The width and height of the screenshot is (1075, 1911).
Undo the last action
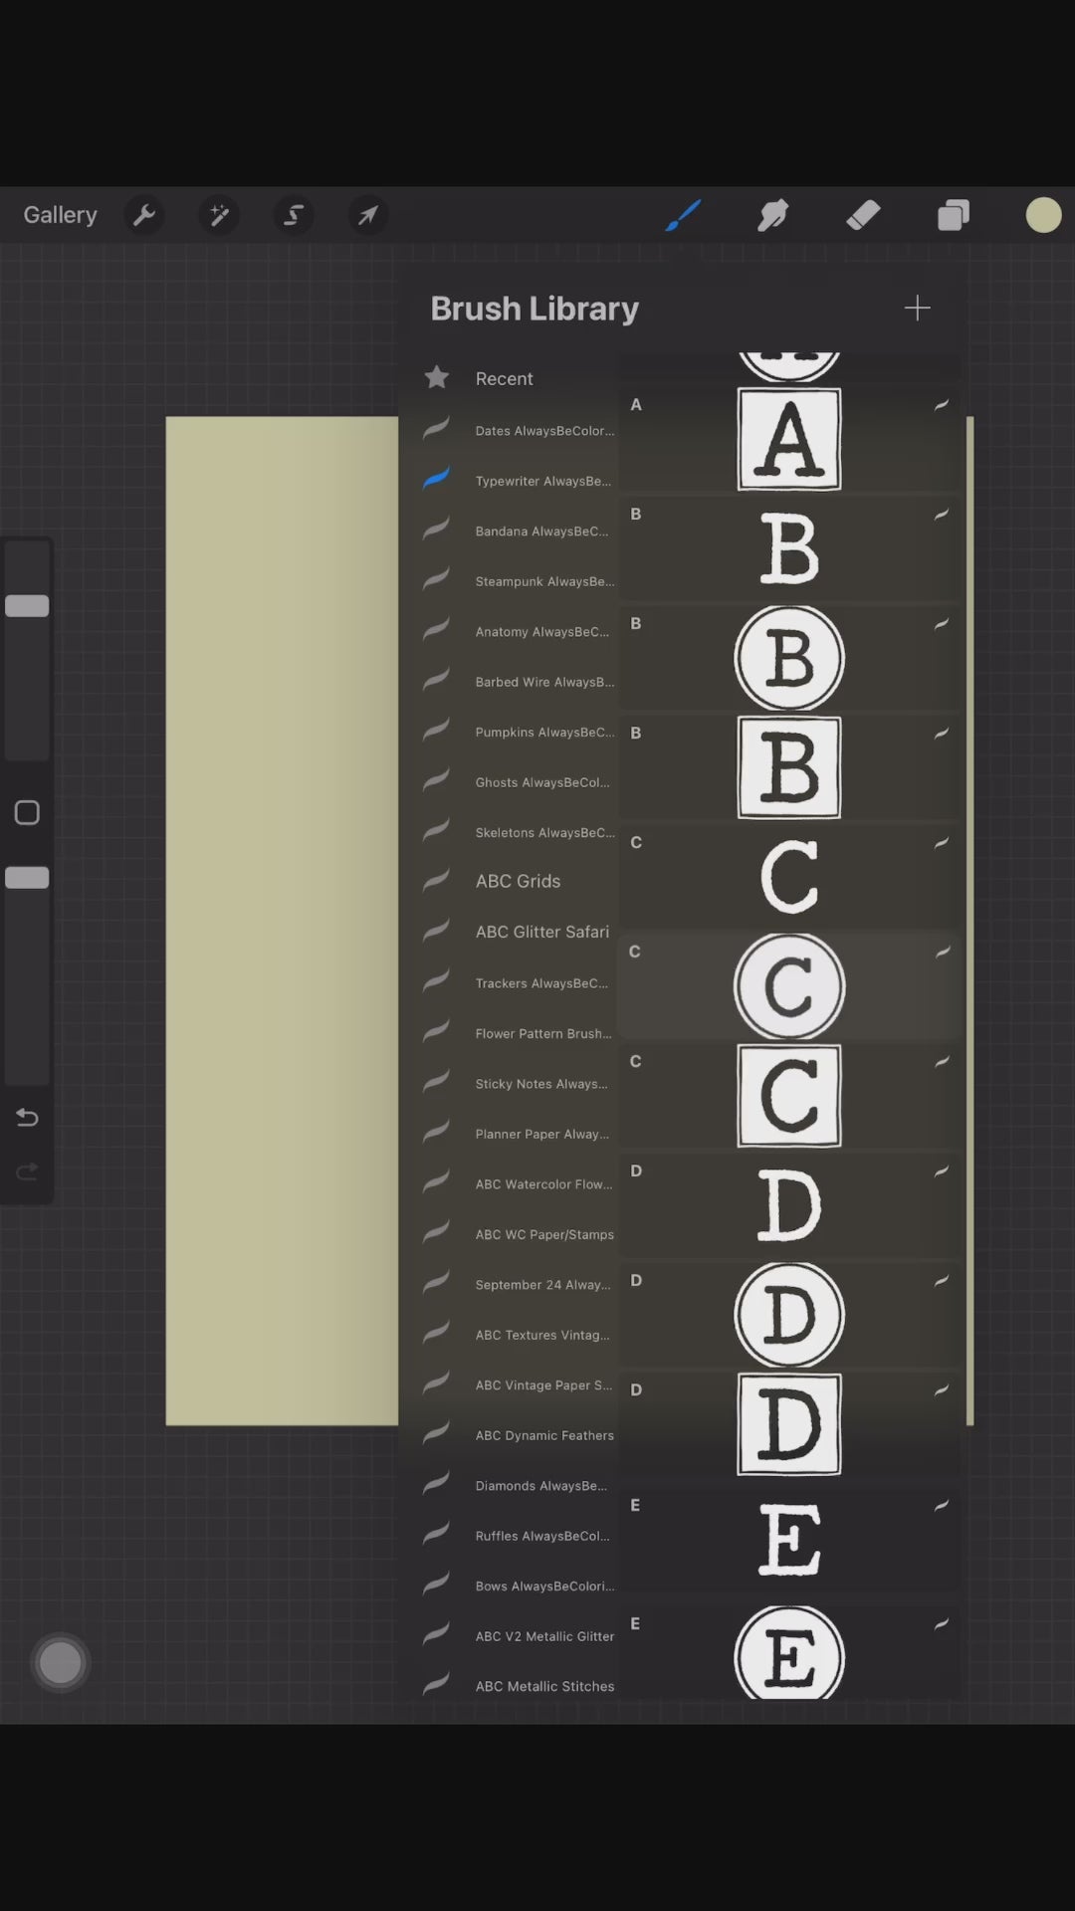point(27,1118)
